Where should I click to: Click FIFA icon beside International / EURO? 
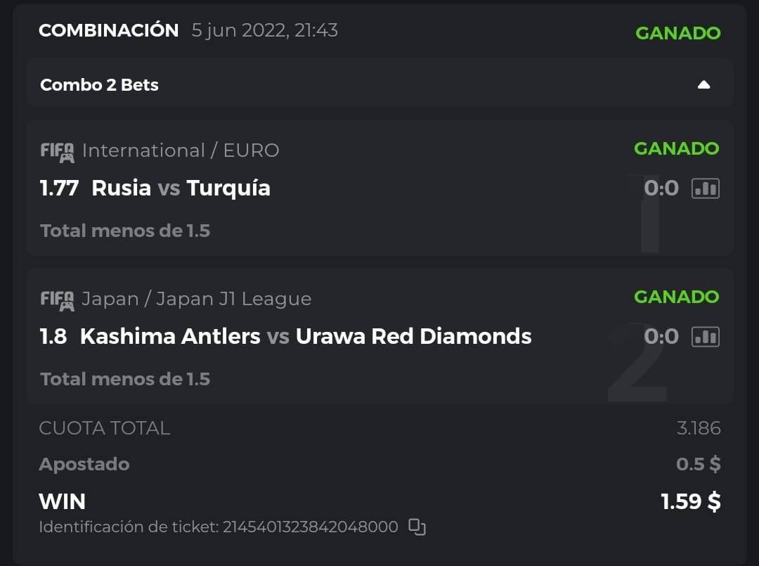[57, 152]
